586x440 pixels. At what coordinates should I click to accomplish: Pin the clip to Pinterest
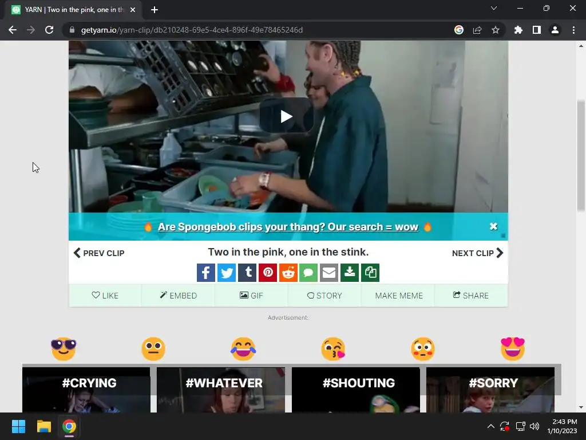(268, 273)
